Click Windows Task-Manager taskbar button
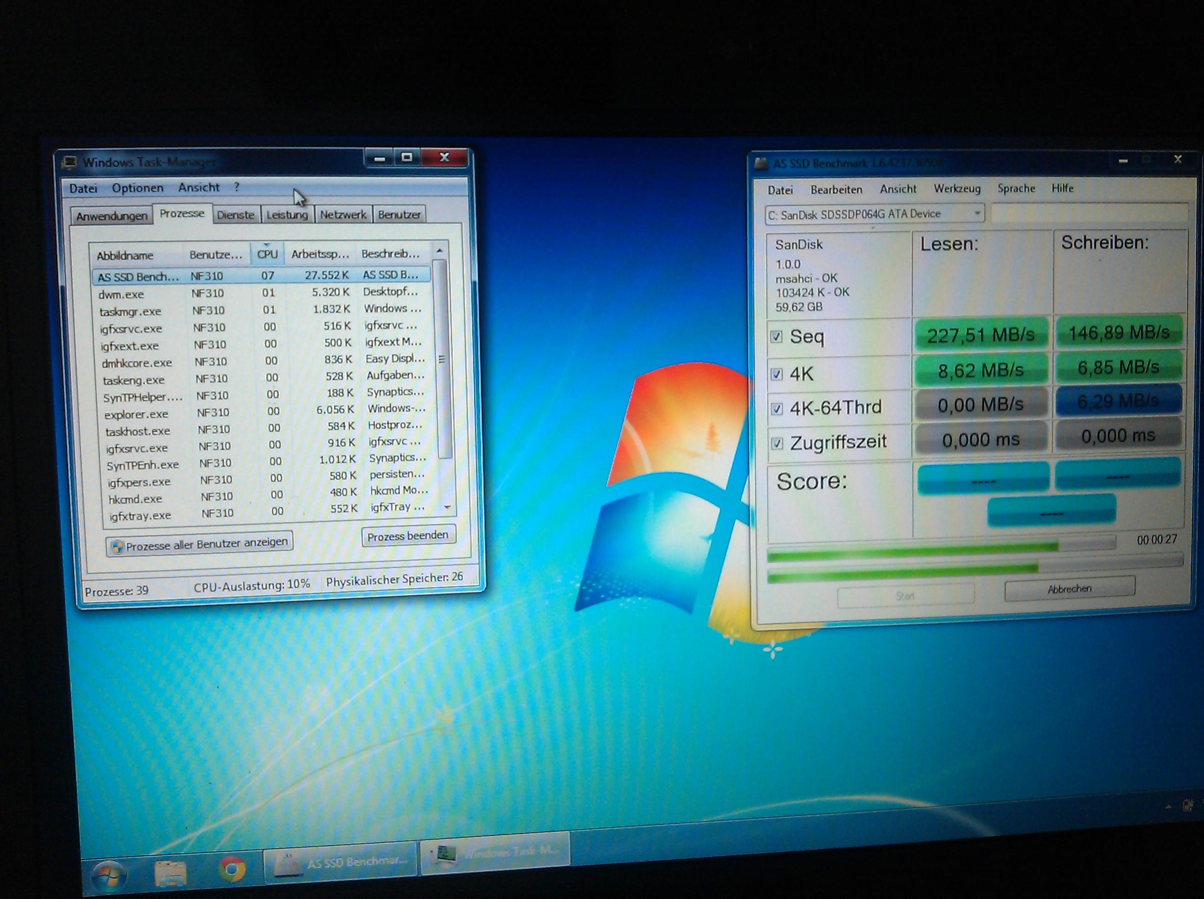The height and width of the screenshot is (899, 1204). [496, 853]
